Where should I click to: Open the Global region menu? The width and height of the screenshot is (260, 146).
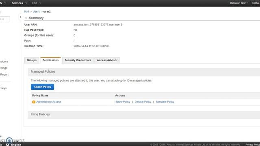(x=256, y=3)
